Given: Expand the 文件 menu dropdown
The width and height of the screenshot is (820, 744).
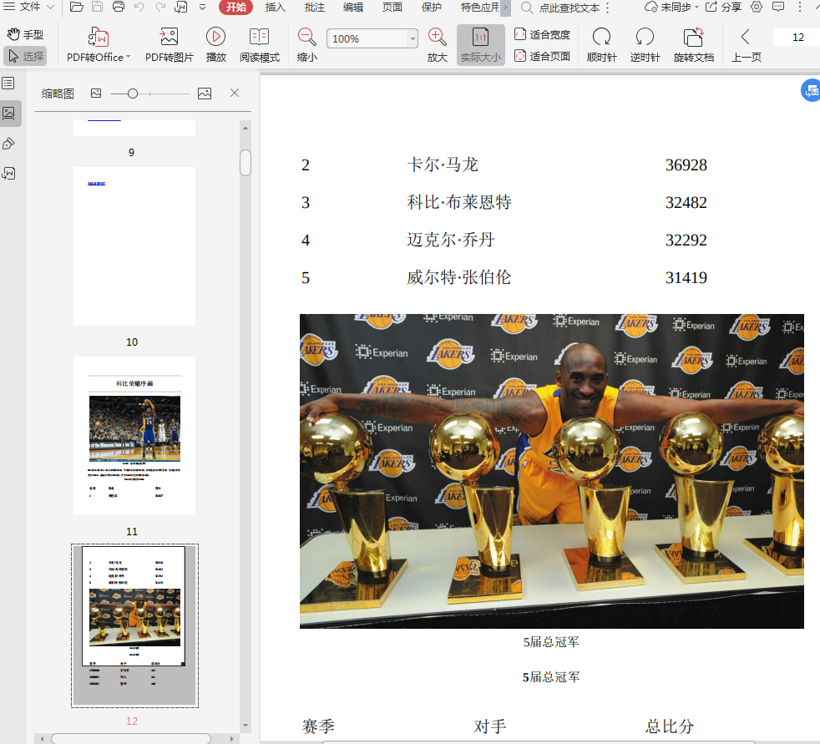Looking at the screenshot, I should coord(51,8).
